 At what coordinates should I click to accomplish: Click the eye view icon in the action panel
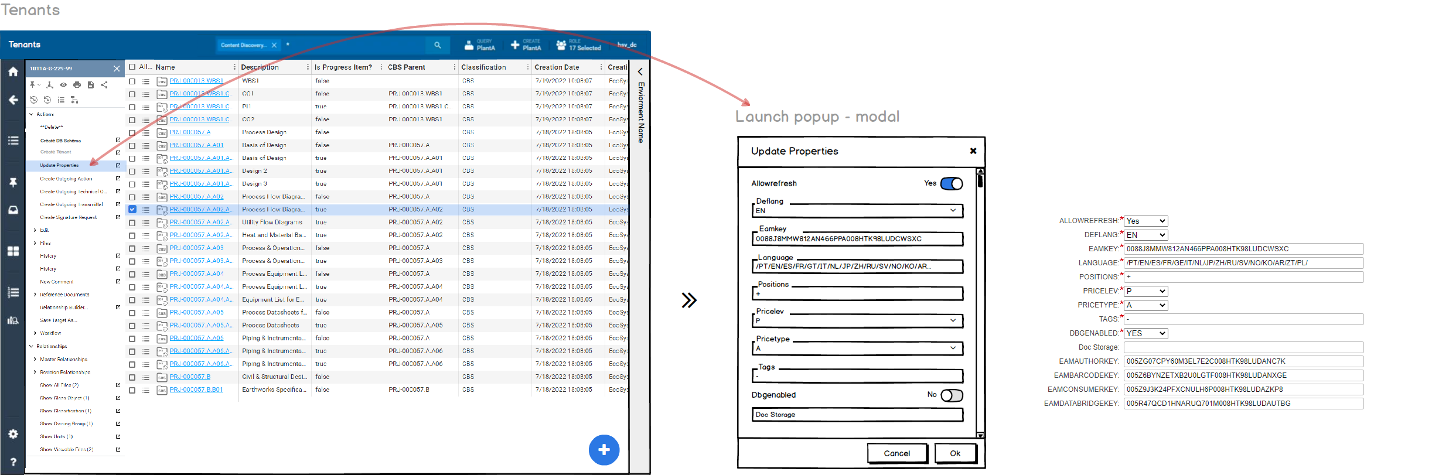(63, 85)
